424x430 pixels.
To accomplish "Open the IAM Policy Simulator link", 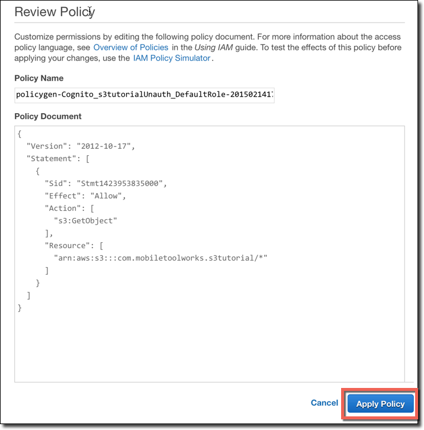I will 172,58.
